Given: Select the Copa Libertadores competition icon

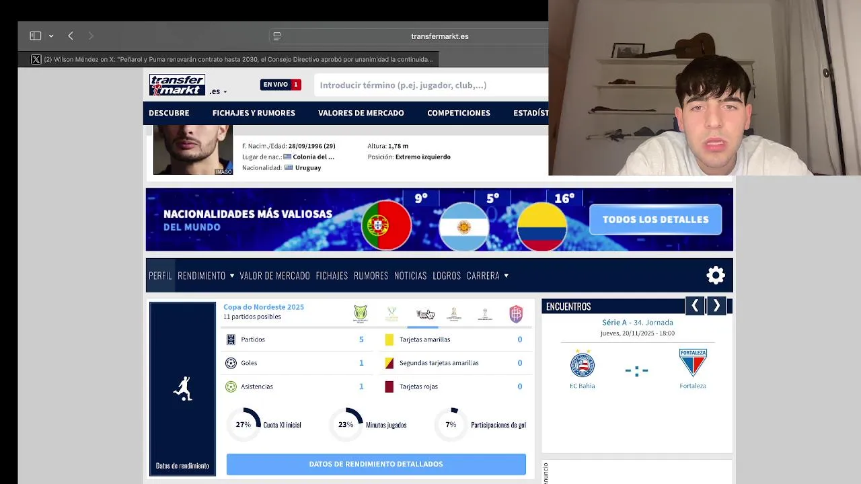Looking at the screenshot, I should [454, 314].
